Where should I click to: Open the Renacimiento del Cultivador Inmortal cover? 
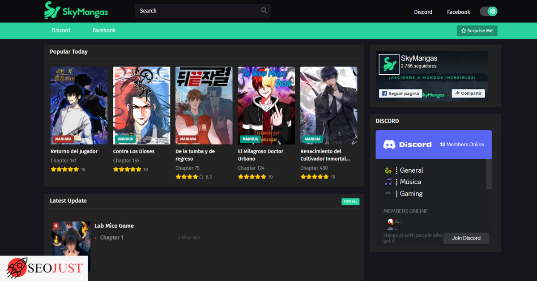coord(329,106)
